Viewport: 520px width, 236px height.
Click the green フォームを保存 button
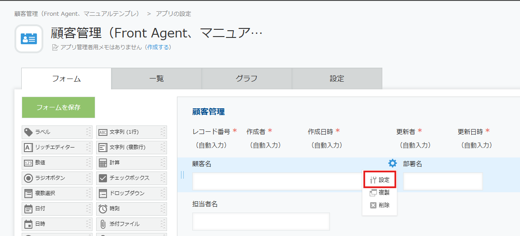click(58, 107)
